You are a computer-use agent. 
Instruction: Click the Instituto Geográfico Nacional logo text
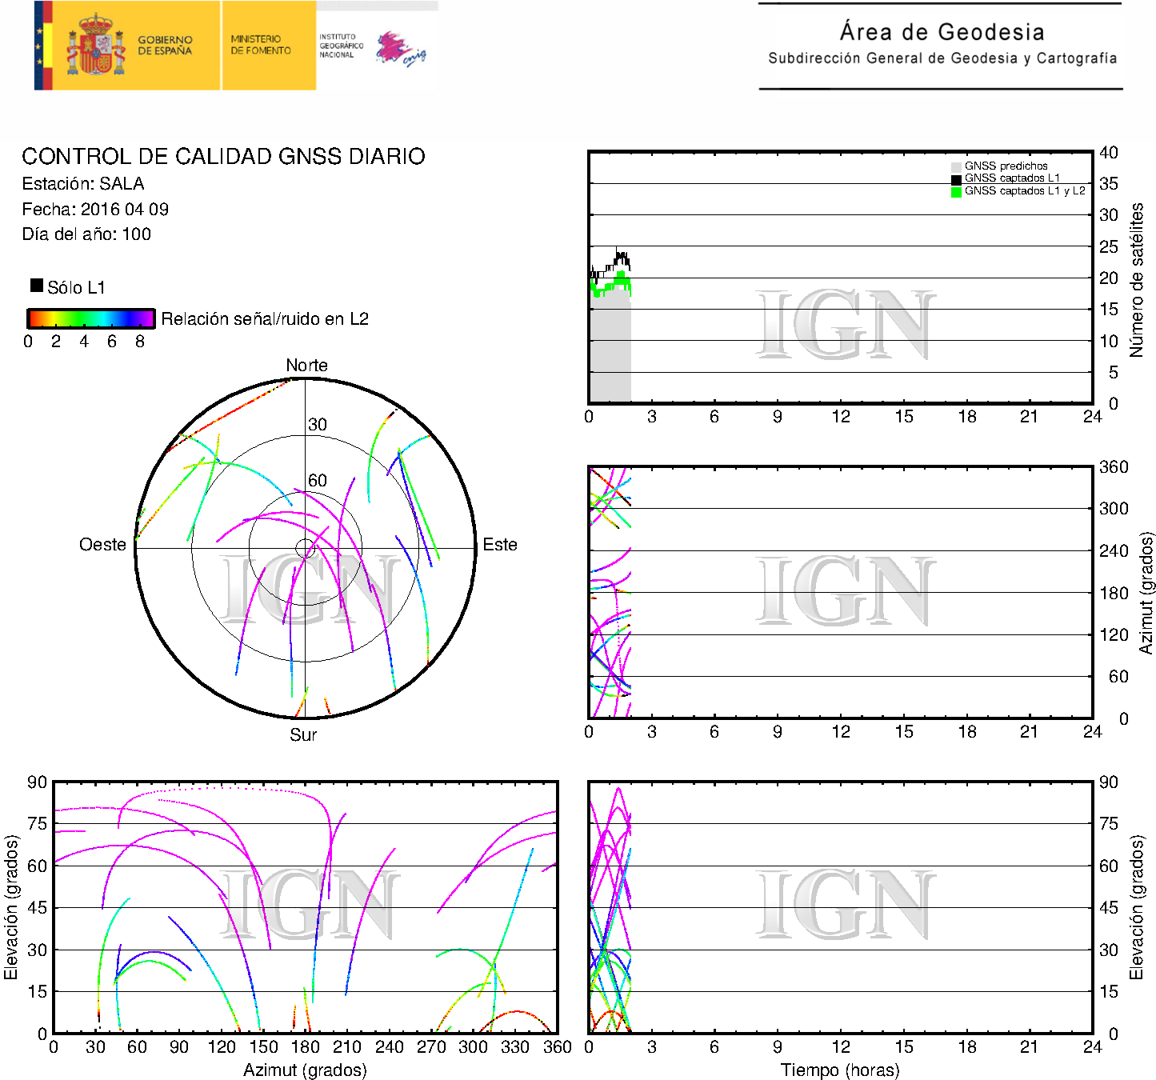pyautogui.click(x=341, y=46)
